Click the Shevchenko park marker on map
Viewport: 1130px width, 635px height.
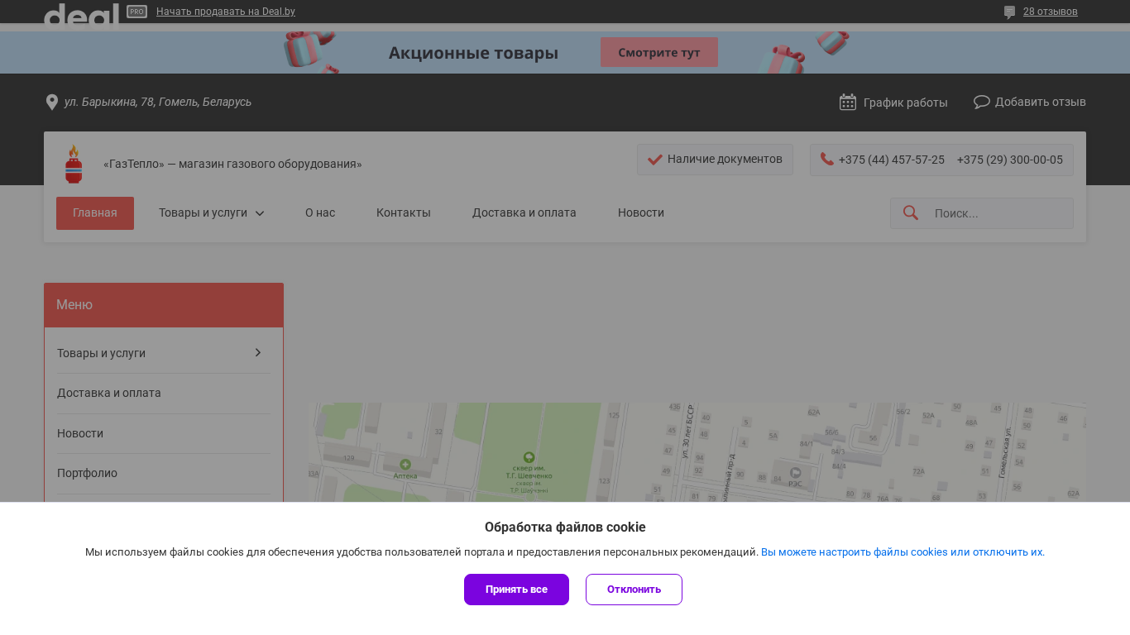[x=529, y=456]
